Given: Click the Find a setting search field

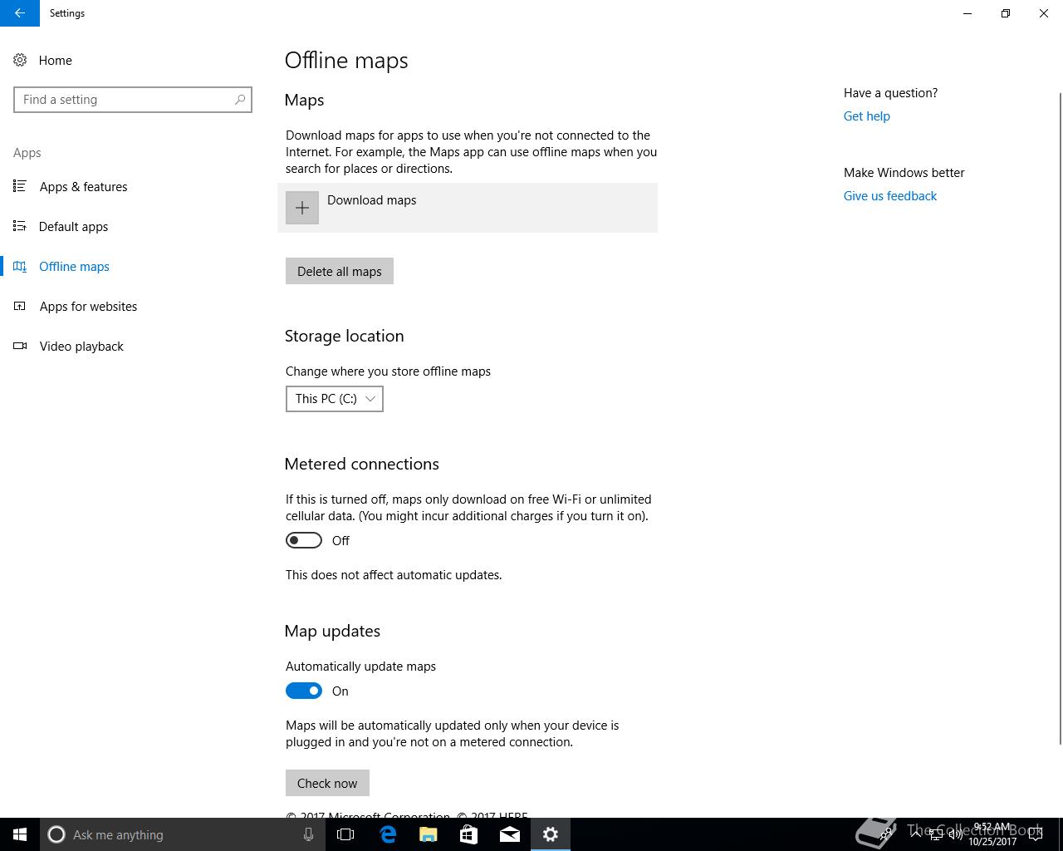Looking at the screenshot, I should click(133, 100).
